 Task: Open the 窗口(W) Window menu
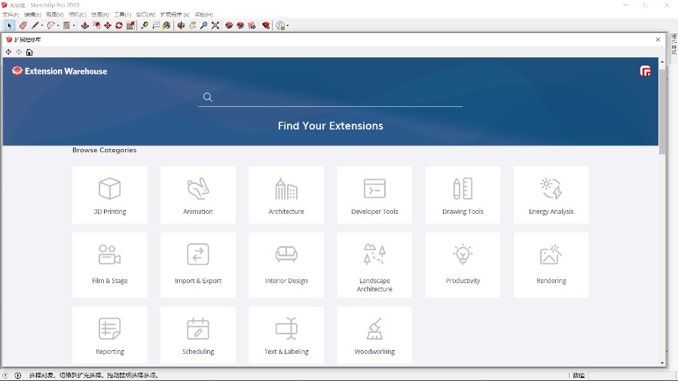pos(145,15)
